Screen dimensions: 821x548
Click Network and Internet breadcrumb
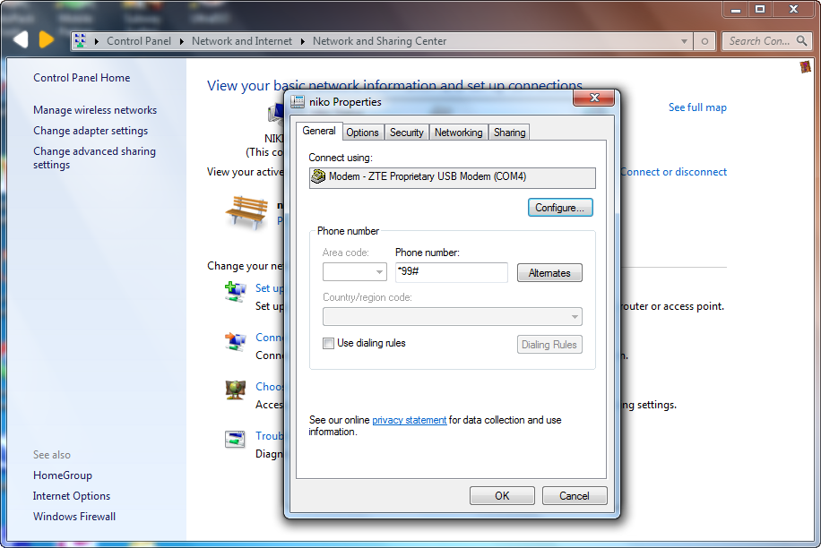(241, 41)
